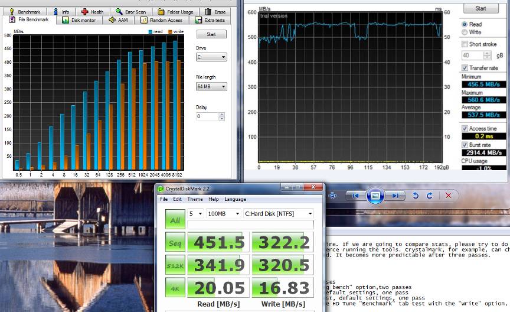The image size is (510, 312).
Task: Start the File Benchmark test
Action: (x=211, y=34)
